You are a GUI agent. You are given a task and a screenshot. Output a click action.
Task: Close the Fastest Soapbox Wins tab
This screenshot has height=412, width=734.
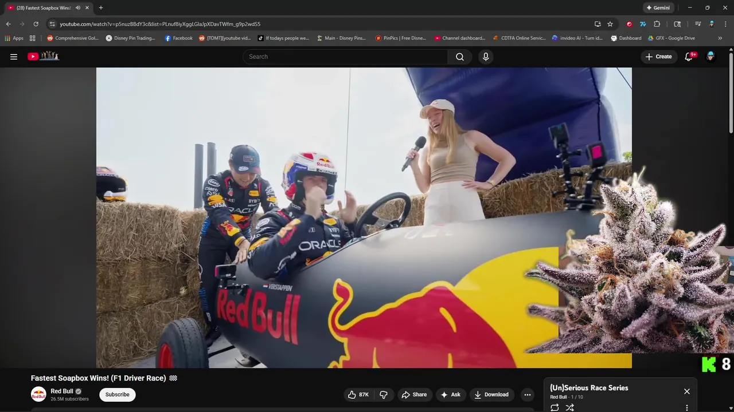point(87,7)
